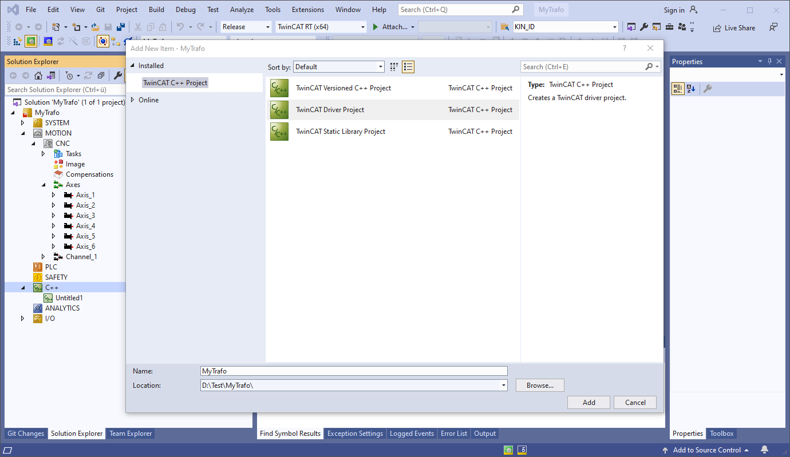Click the Find in Files folder icon
The image size is (790, 457).
504,27
